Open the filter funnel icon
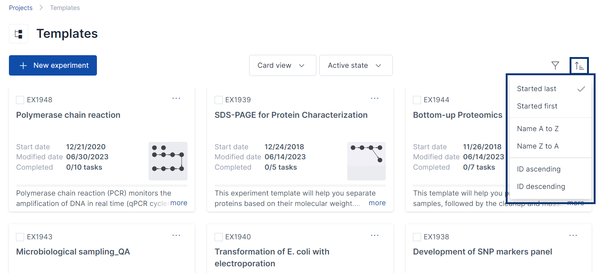The image size is (603, 273). (555, 66)
